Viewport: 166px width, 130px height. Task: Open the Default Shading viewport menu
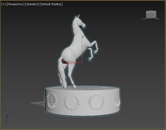[51, 4]
